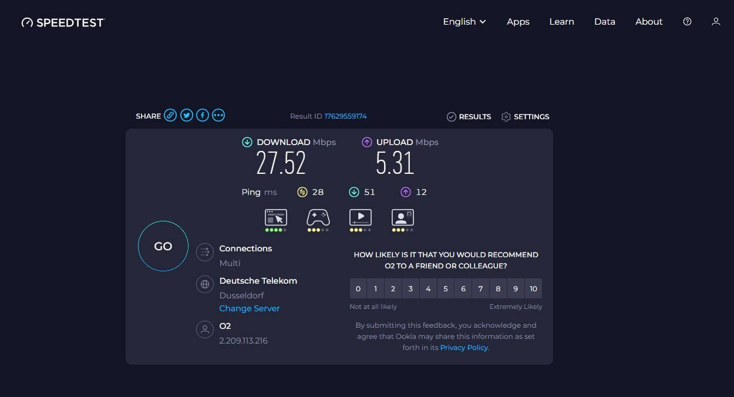This screenshot has height=397, width=734.
Task: Open the Apps menu
Action: click(518, 22)
